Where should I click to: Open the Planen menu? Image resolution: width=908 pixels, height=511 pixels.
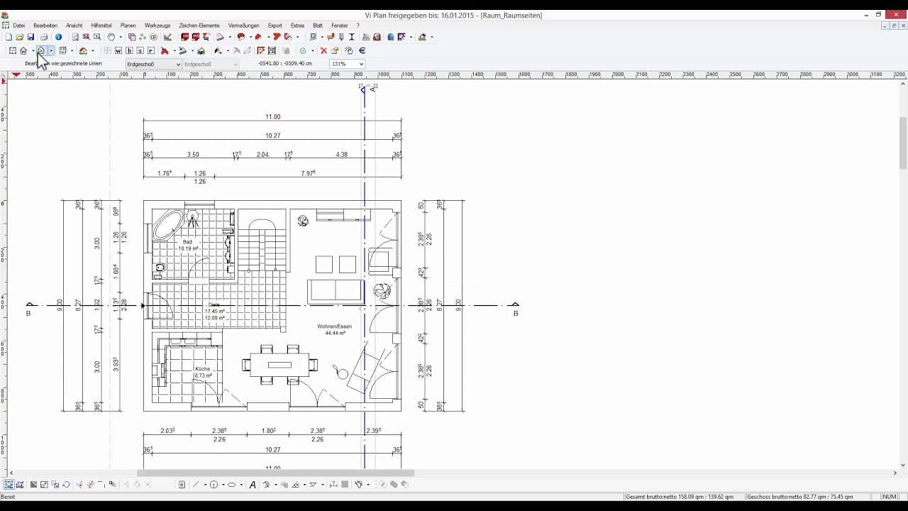128,26
